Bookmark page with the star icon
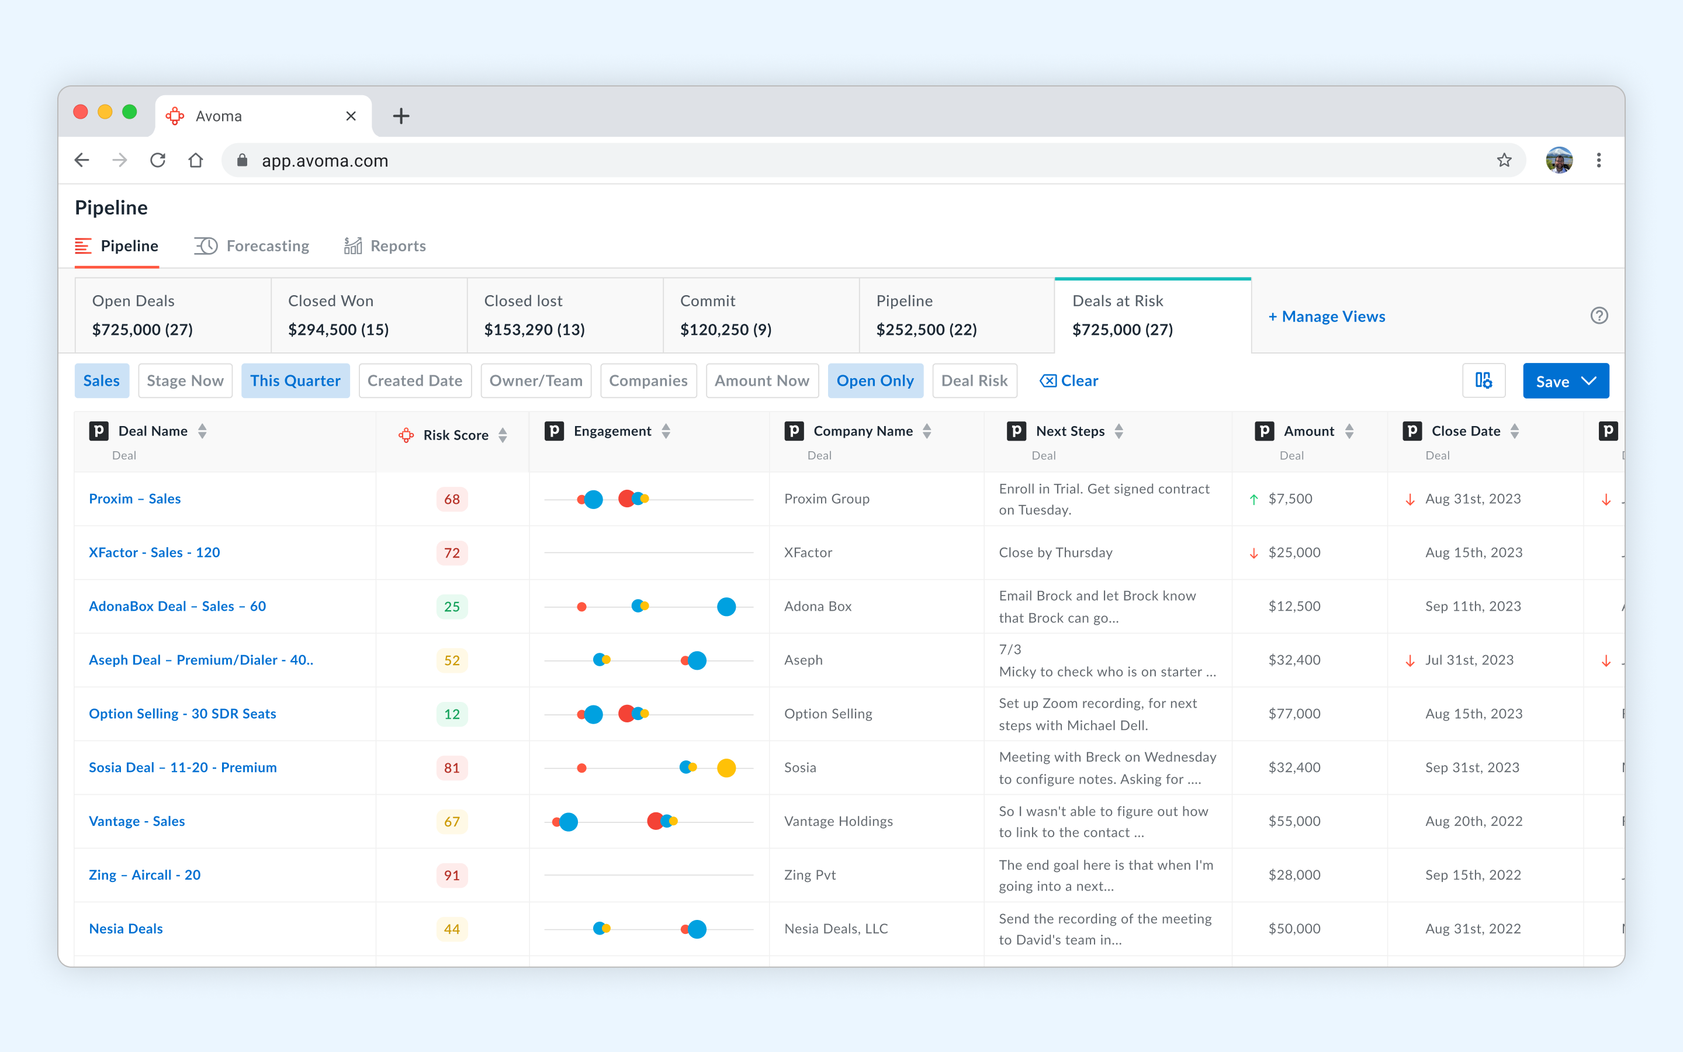 [1504, 160]
